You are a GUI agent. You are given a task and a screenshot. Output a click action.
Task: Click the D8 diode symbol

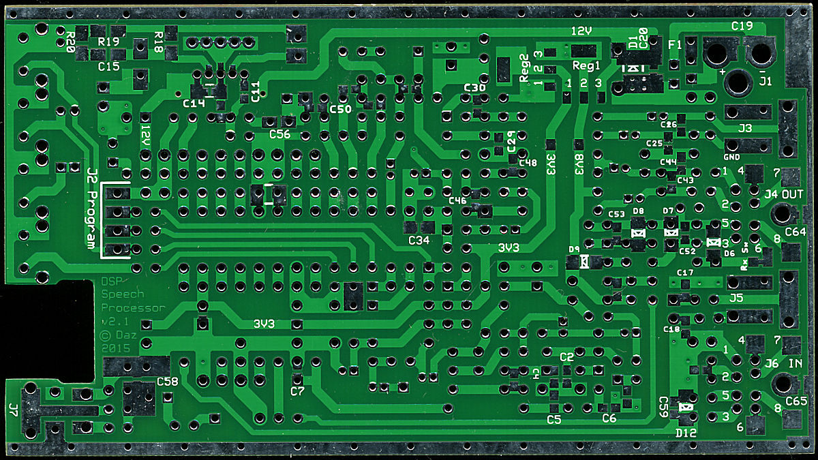pos(639,232)
